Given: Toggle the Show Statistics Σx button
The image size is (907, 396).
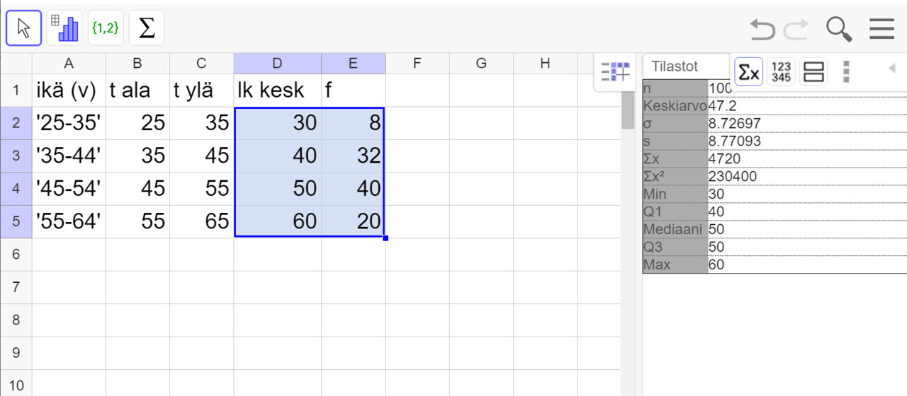Looking at the screenshot, I should (748, 71).
